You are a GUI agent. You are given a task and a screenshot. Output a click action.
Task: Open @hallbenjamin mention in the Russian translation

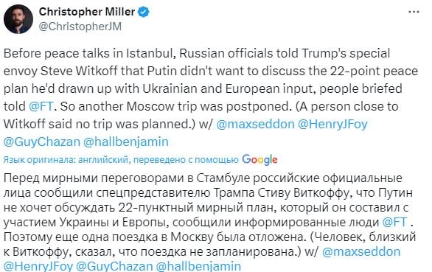point(198,267)
